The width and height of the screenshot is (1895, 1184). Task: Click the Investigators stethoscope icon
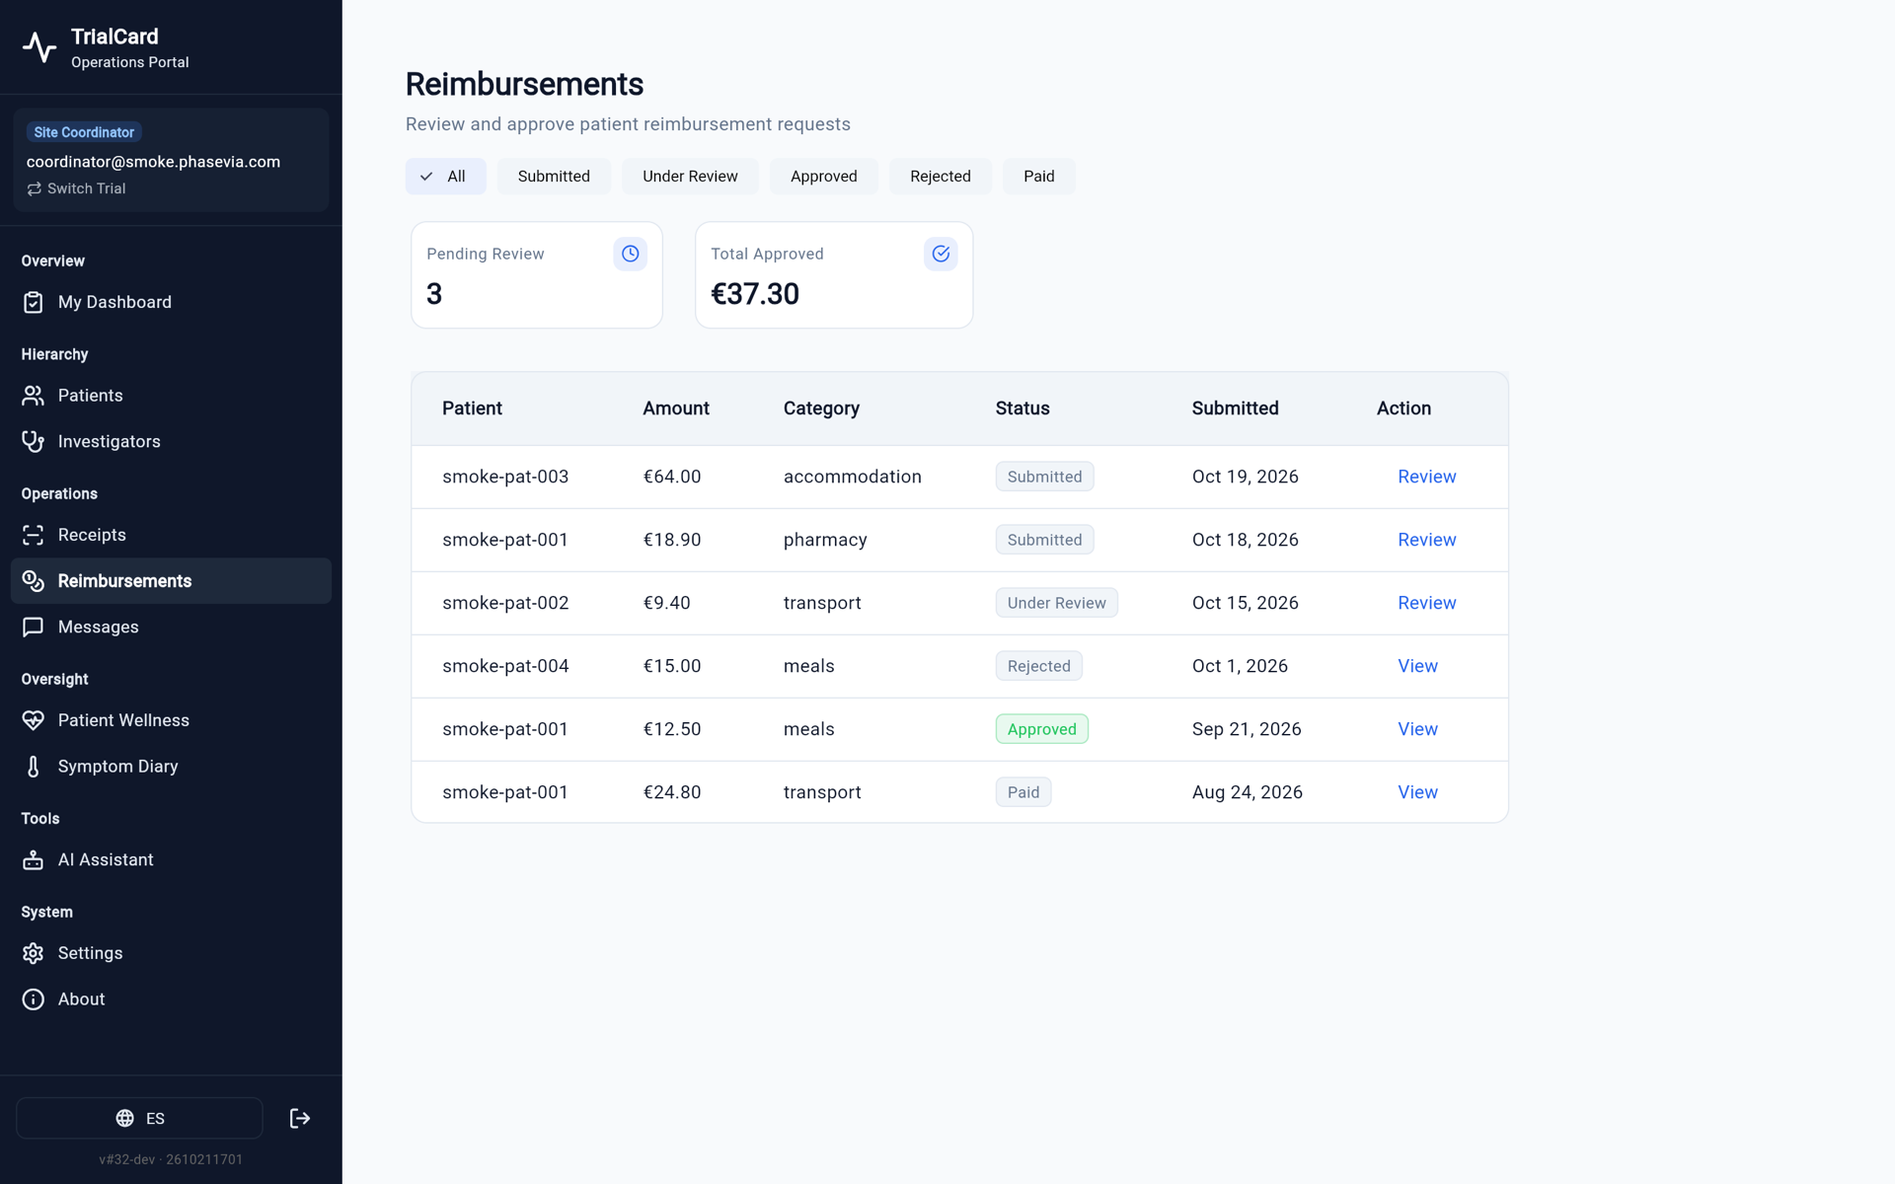(x=33, y=442)
